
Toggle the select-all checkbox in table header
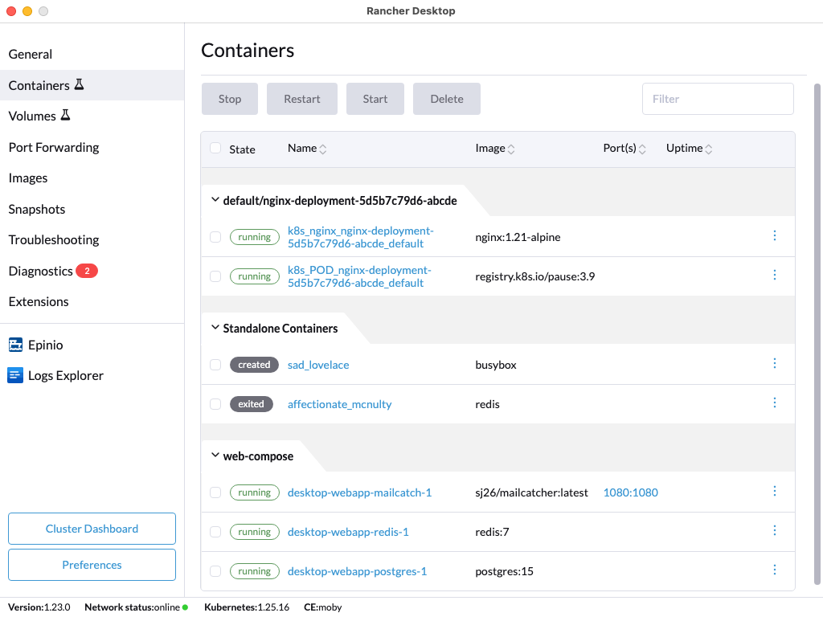pos(215,148)
